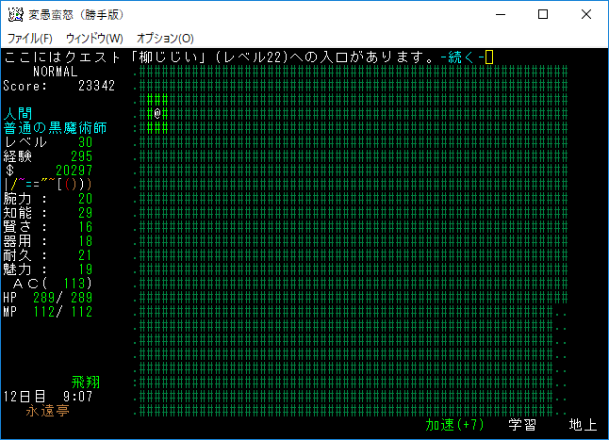
Task: Click the MP 112/112 readout
Action: tap(48, 311)
